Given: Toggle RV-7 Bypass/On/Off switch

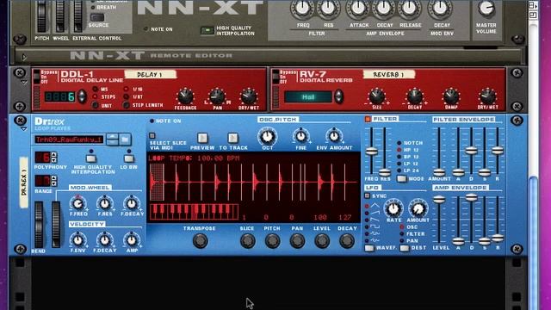Looking at the screenshot, I should coord(275,77).
